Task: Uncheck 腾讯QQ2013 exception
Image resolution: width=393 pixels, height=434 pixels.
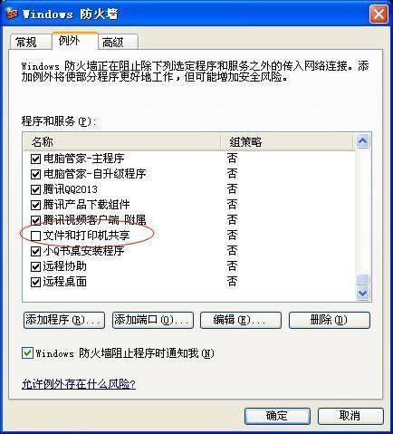Action: (35, 189)
